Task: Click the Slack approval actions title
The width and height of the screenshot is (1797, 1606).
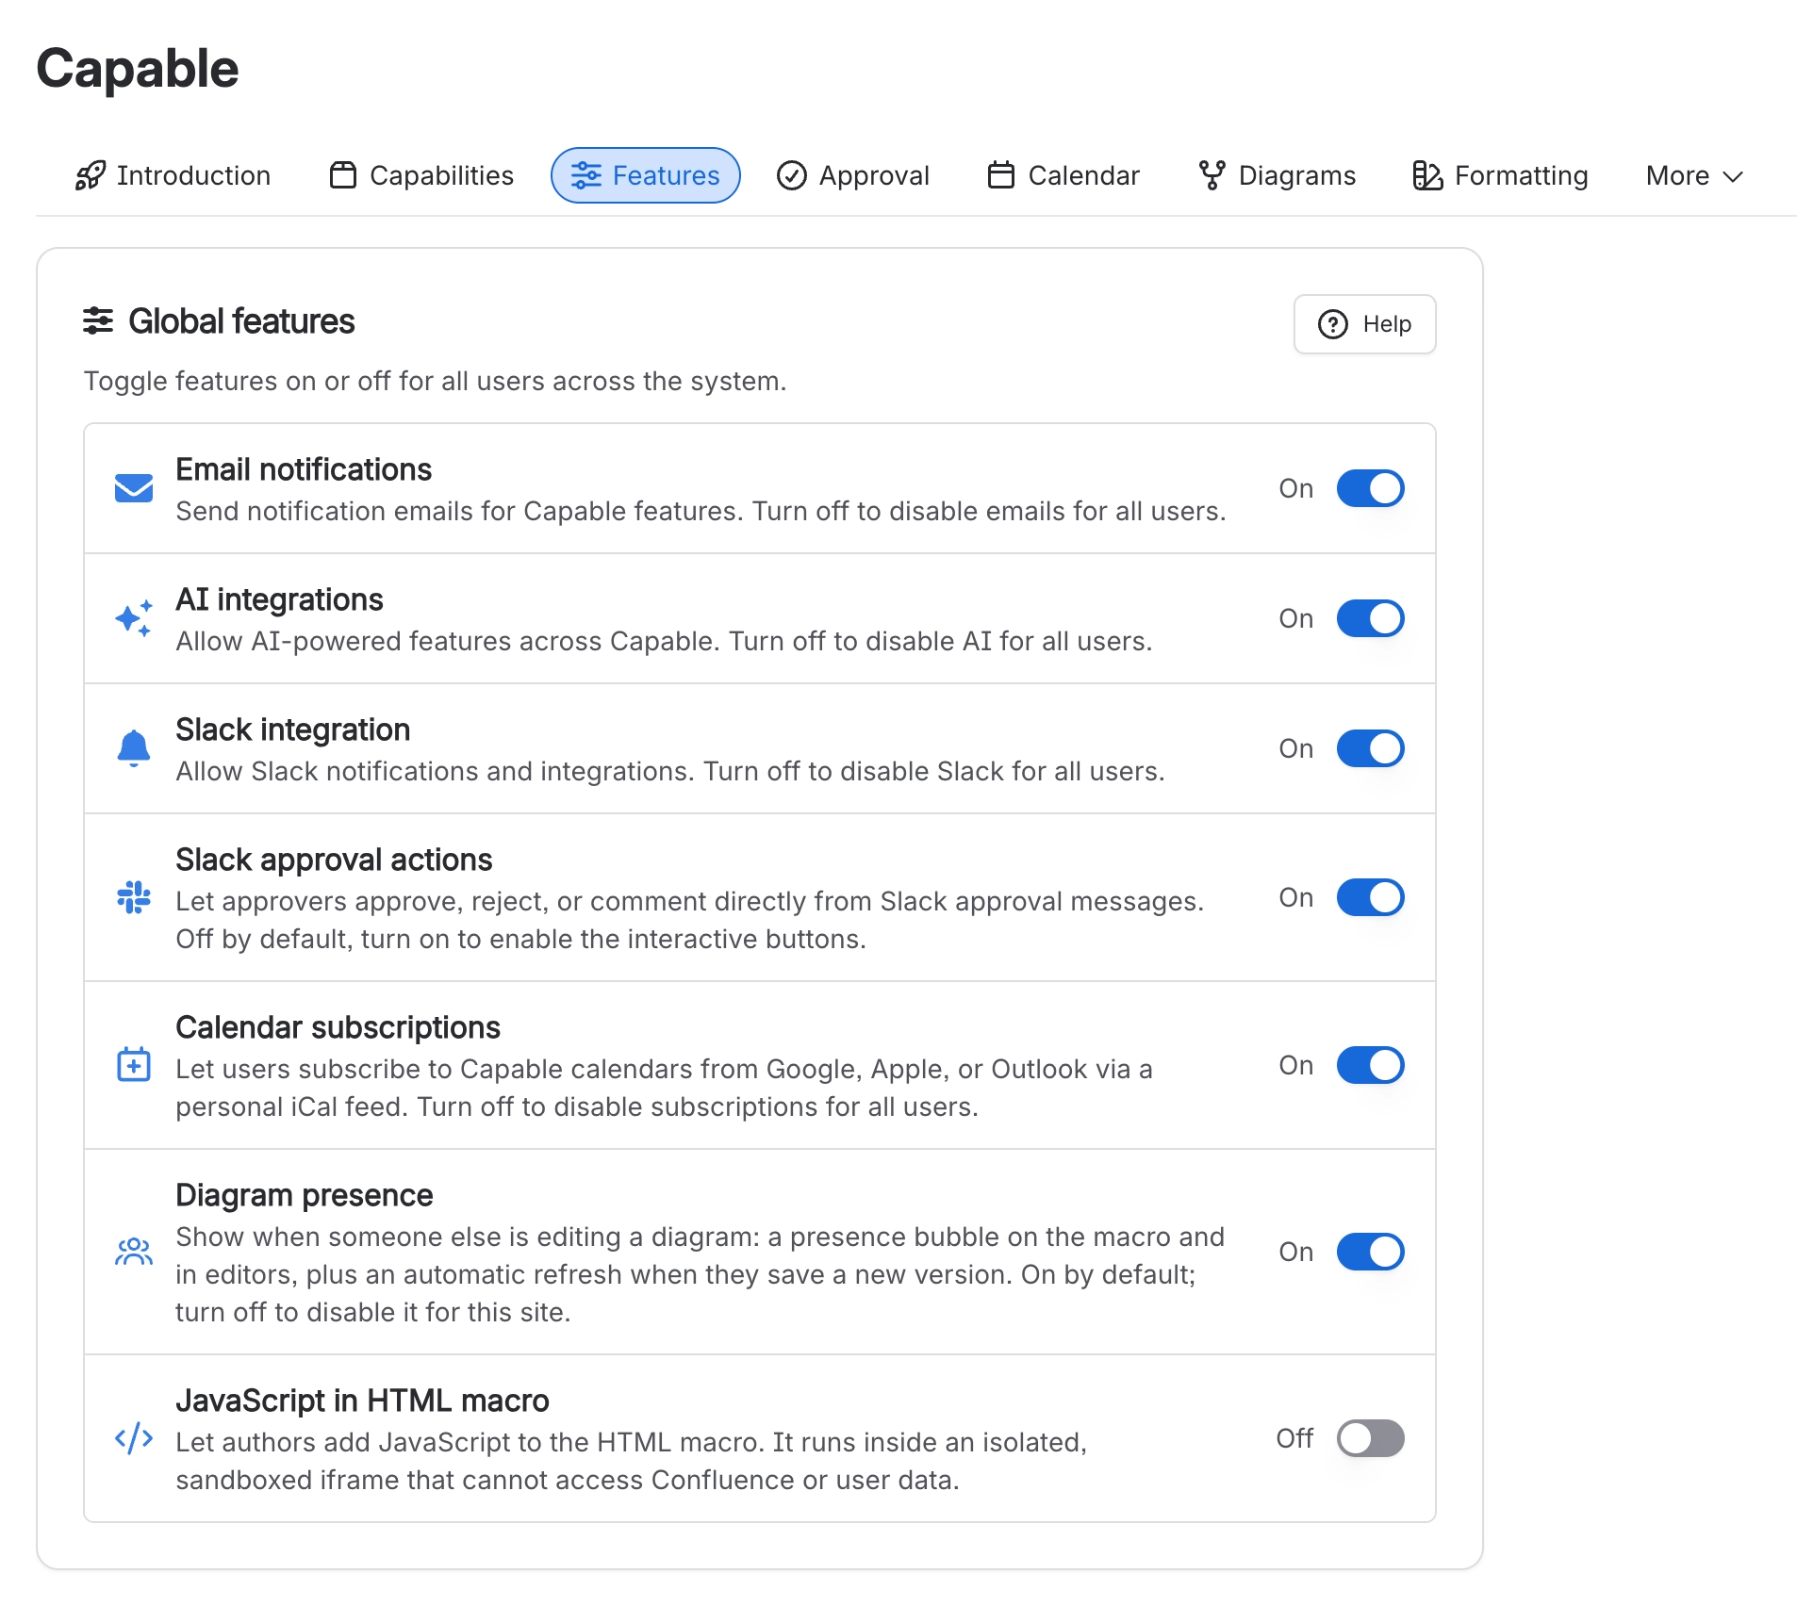Action: point(334,860)
